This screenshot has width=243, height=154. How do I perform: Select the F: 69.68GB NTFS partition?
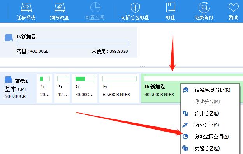pyautogui.click(x=119, y=88)
